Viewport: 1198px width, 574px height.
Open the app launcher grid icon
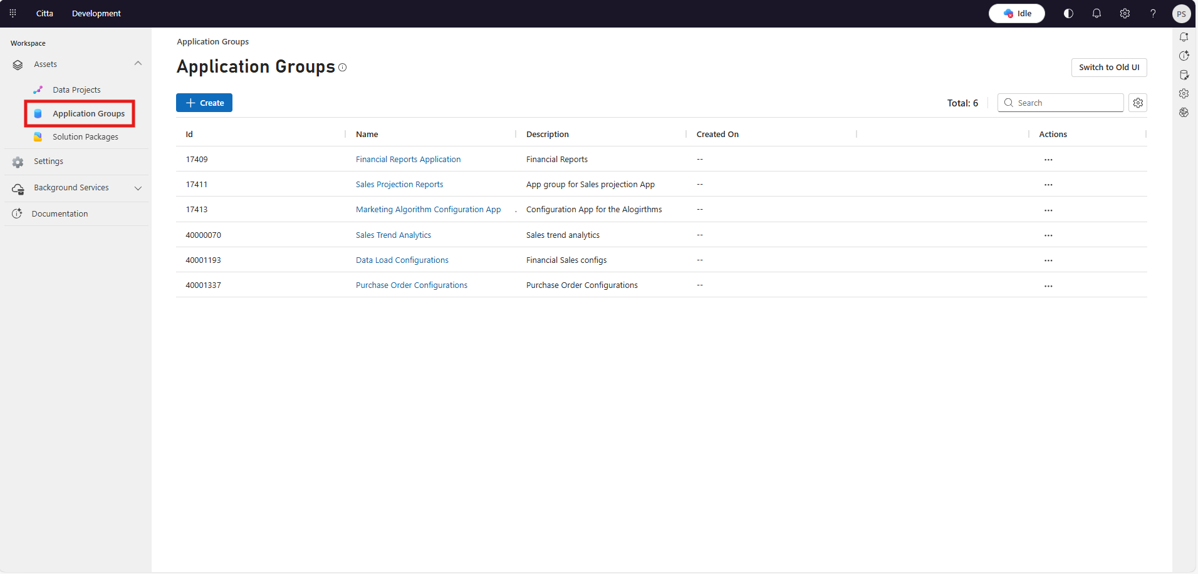pyautogui.click(x=13, y=13)
